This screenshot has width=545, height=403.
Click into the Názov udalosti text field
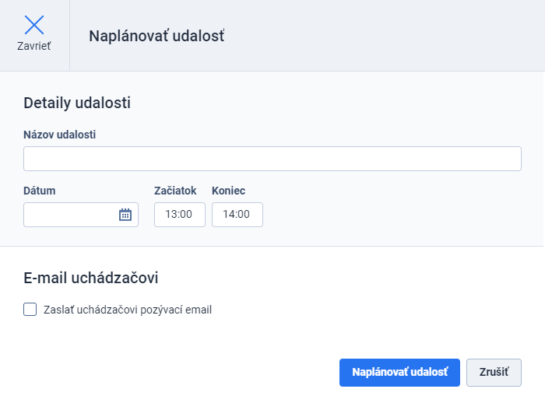click(x=272, y=159)
